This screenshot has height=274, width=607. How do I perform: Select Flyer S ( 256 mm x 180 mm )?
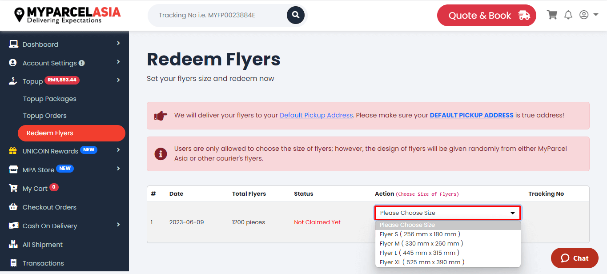pos(448,234)
